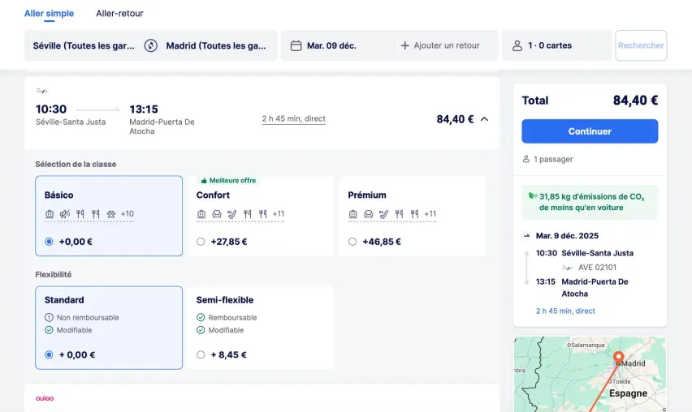The image size is (692, 412).
Task: Collapse the fare details chevron beside 84,40 €
Action: [484, 119]
